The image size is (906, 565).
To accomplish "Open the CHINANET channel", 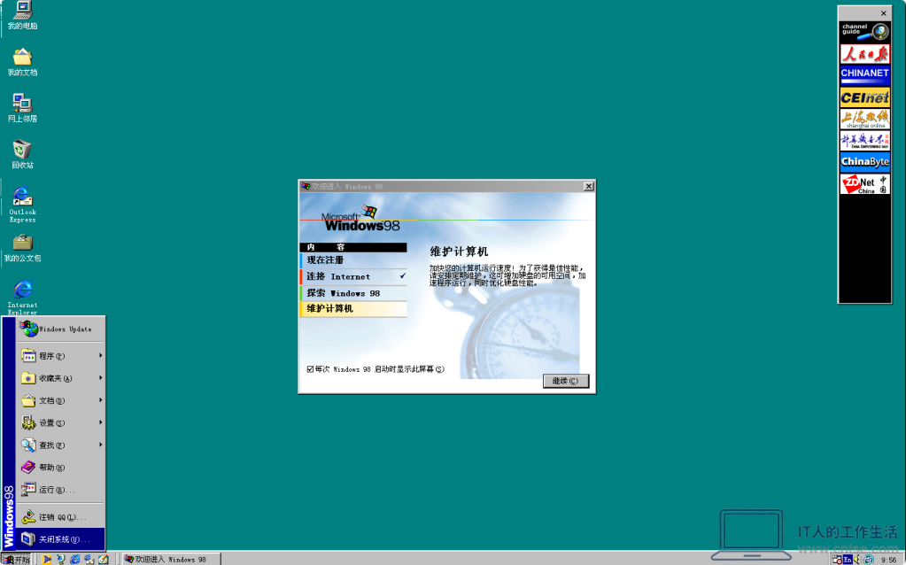I will pos(864,75).
